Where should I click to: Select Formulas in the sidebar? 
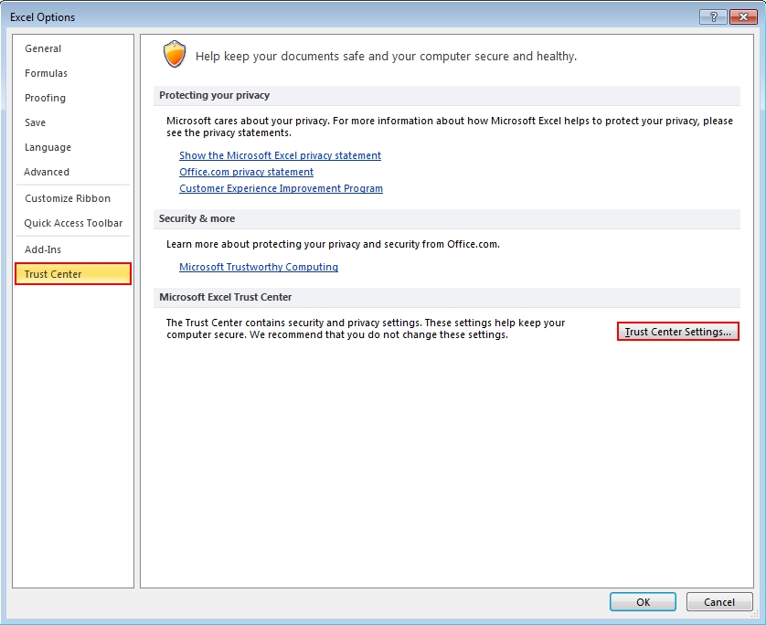tap(46, 73)
